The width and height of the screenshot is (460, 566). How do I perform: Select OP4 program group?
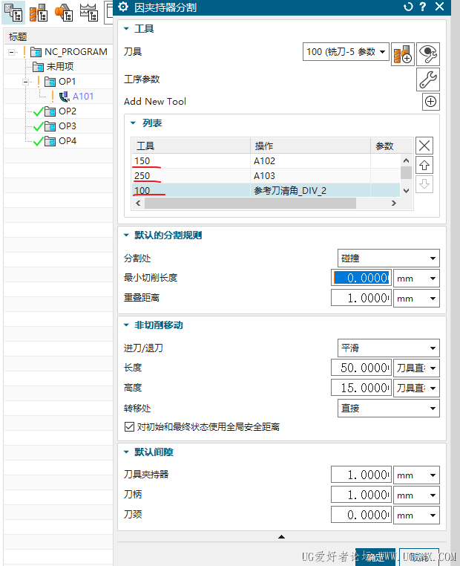pyautogui.click(x=62, y=141)
